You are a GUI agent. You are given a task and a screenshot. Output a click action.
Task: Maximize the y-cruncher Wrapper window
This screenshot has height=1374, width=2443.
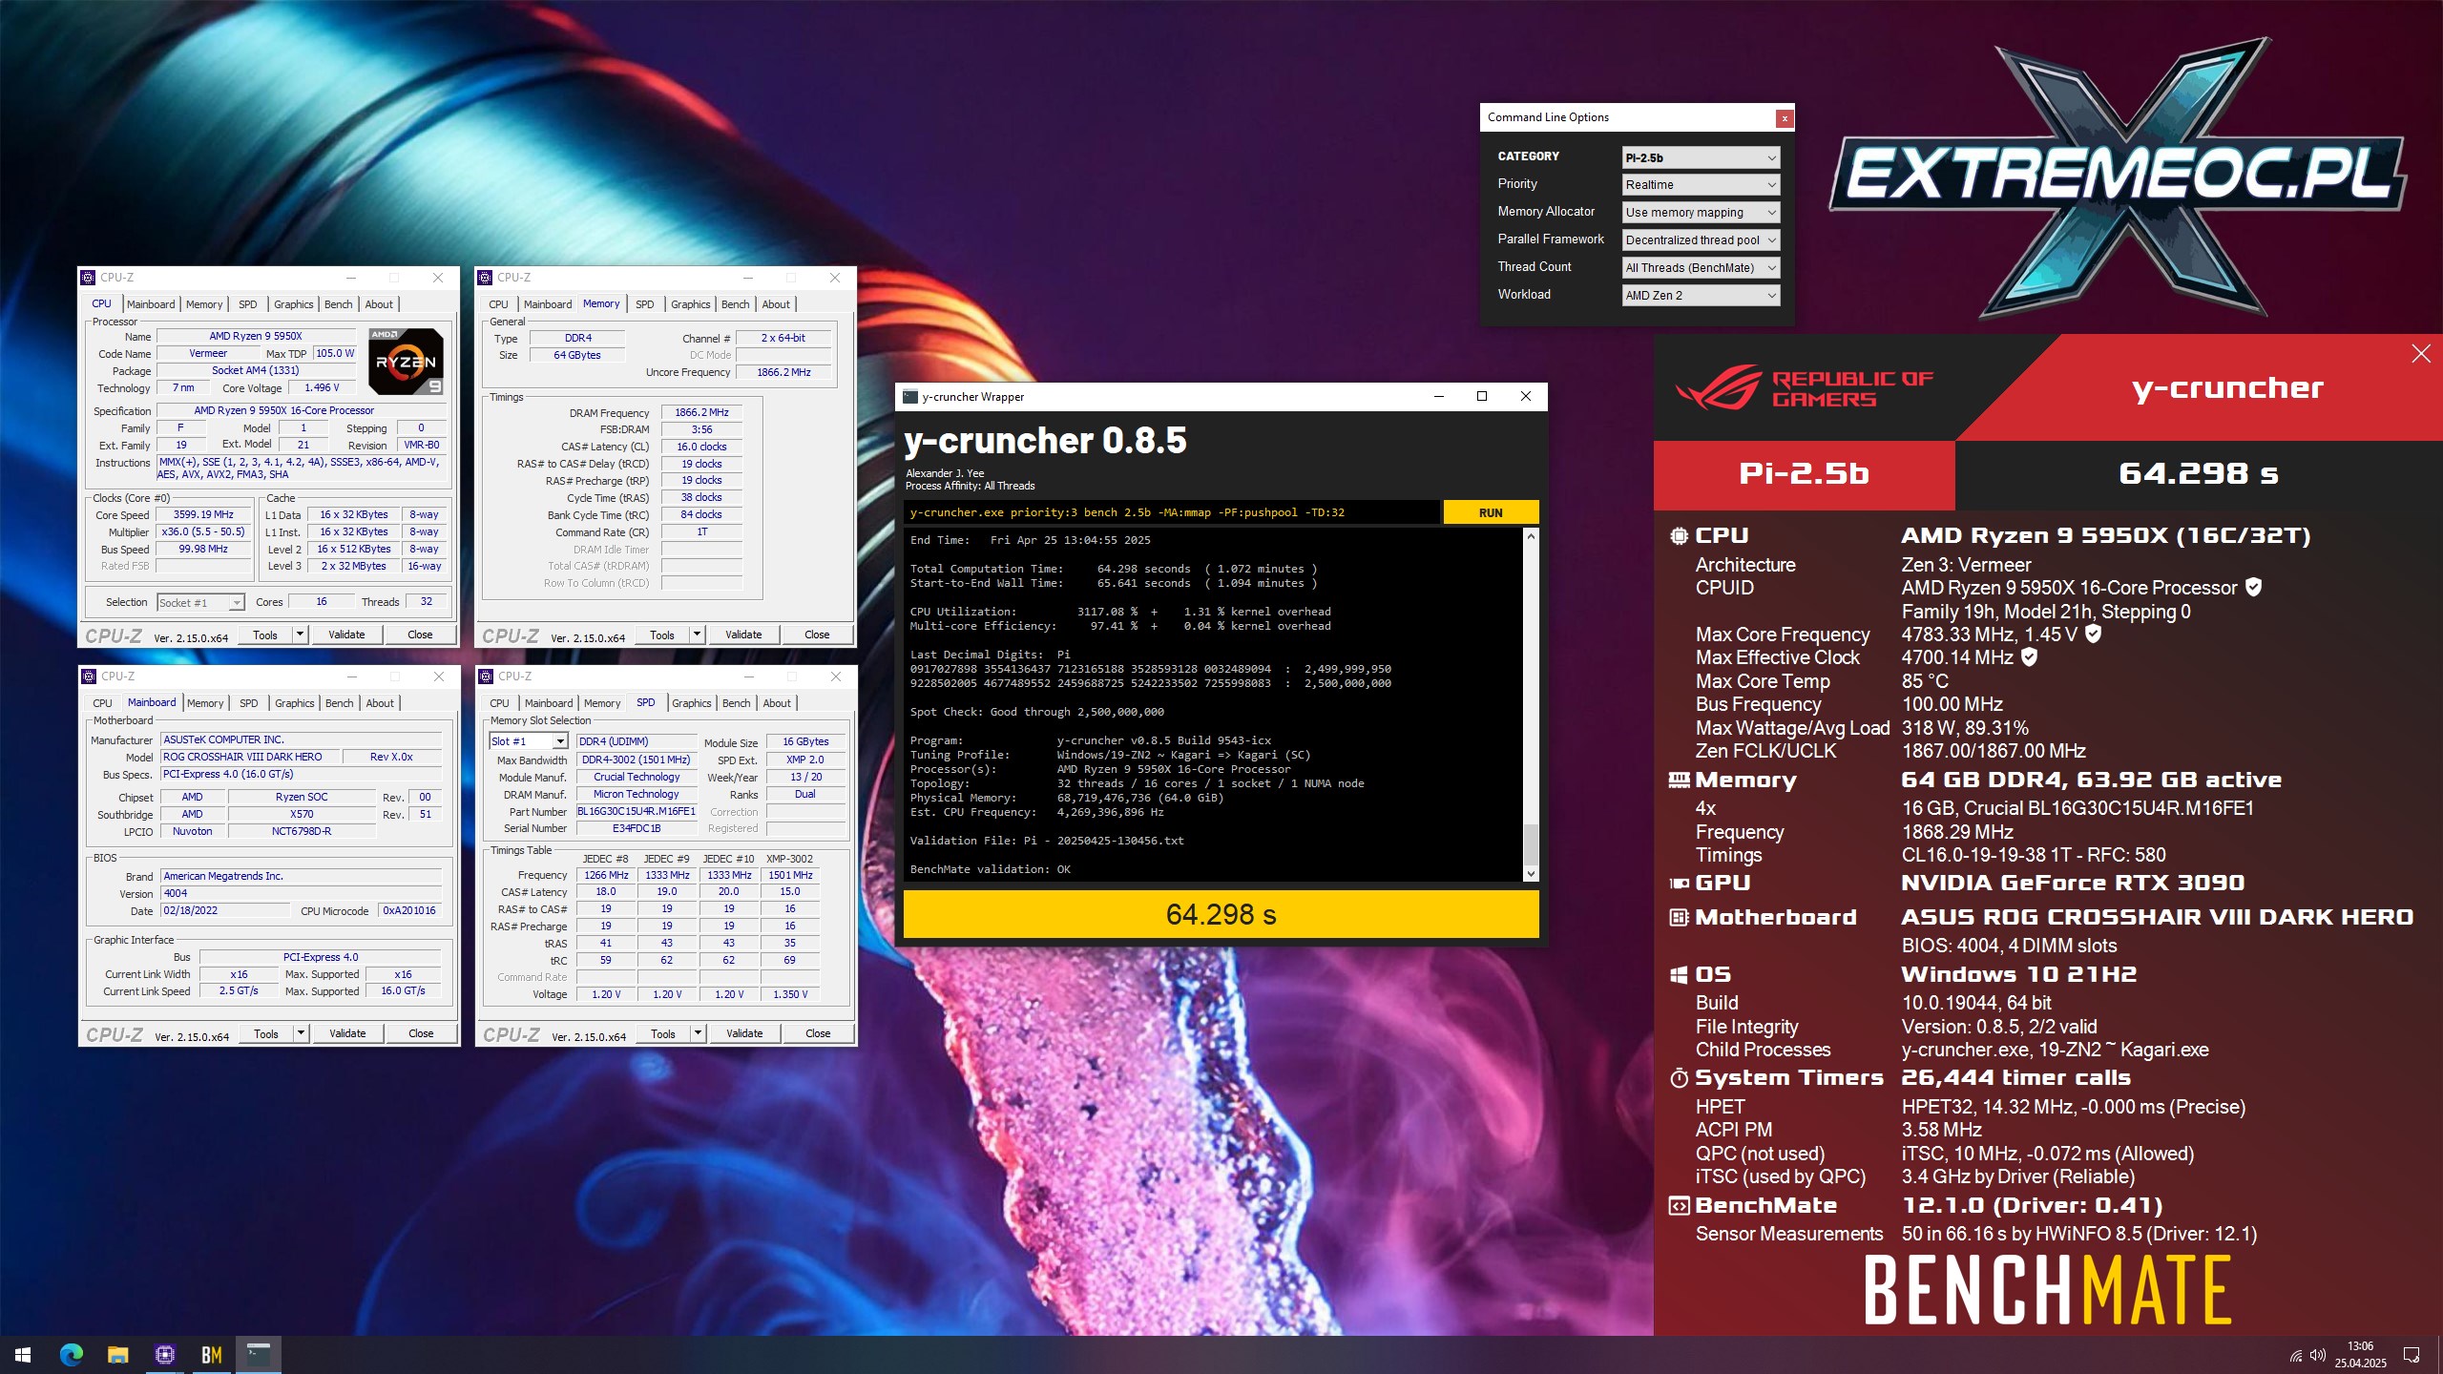(1482, 396)
